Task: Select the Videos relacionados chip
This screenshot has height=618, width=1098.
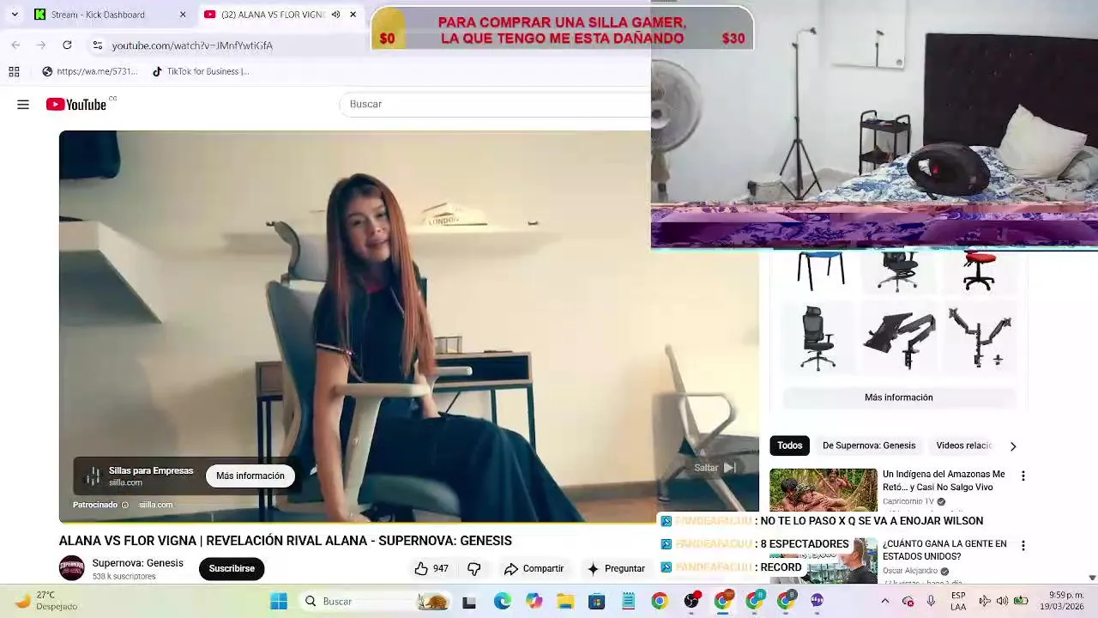Action: (962, 445)
